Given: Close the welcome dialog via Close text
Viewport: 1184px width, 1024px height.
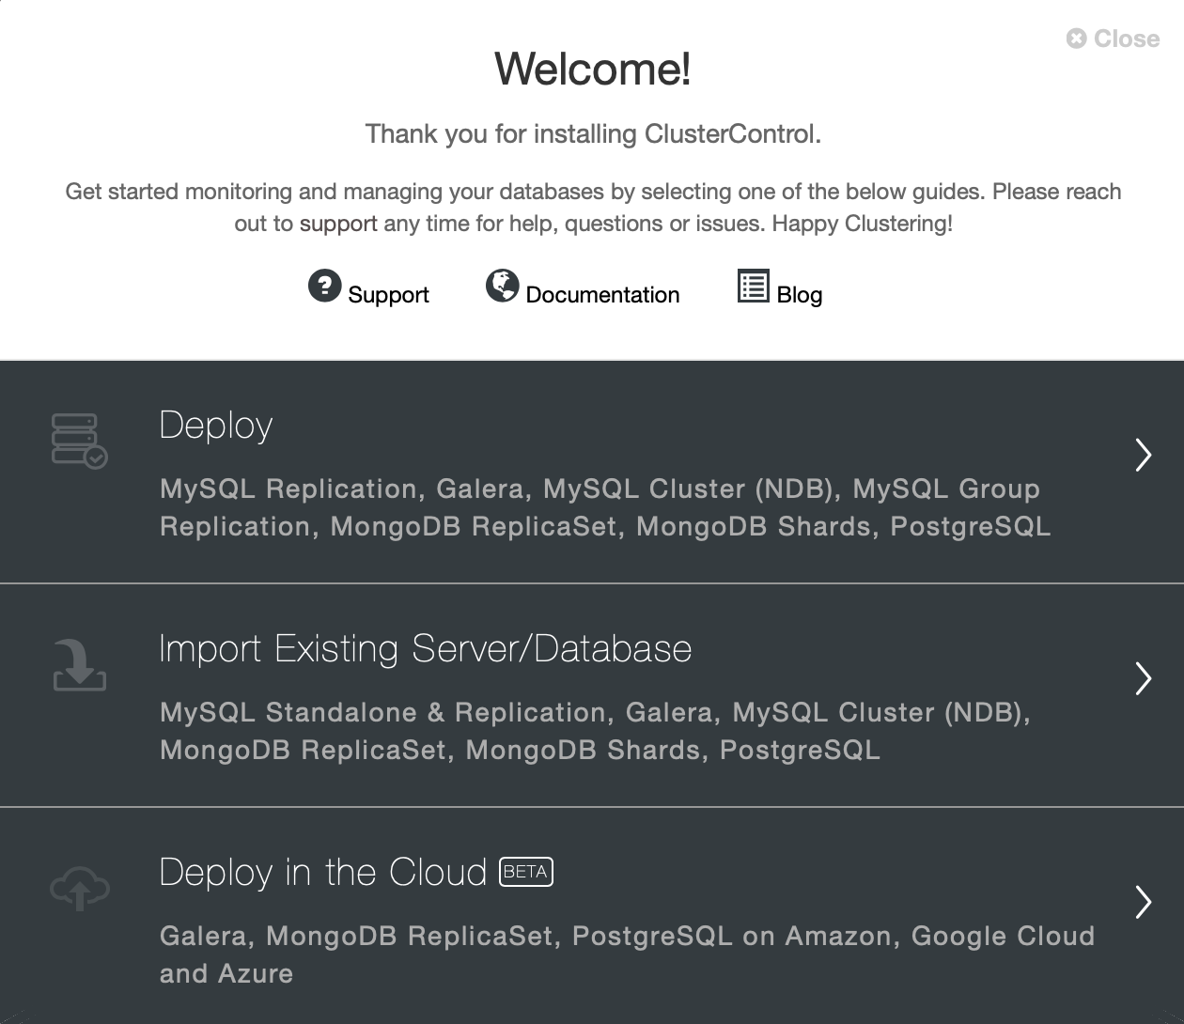Looking at the screenshot, I should (1127, 39).
